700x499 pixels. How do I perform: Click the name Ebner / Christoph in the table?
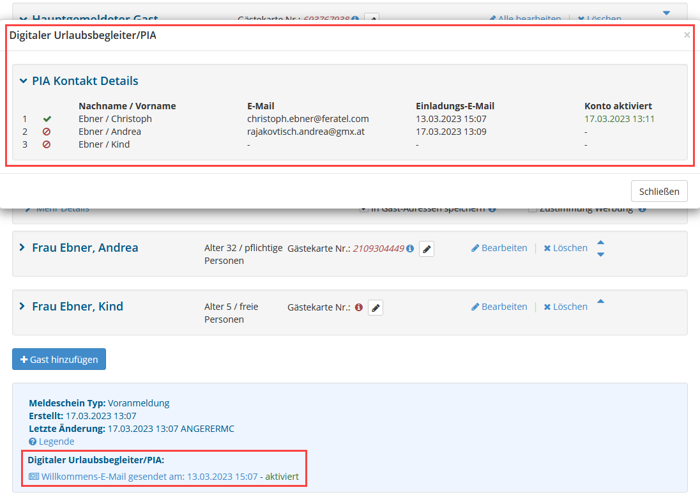click(x=115, y=119)
